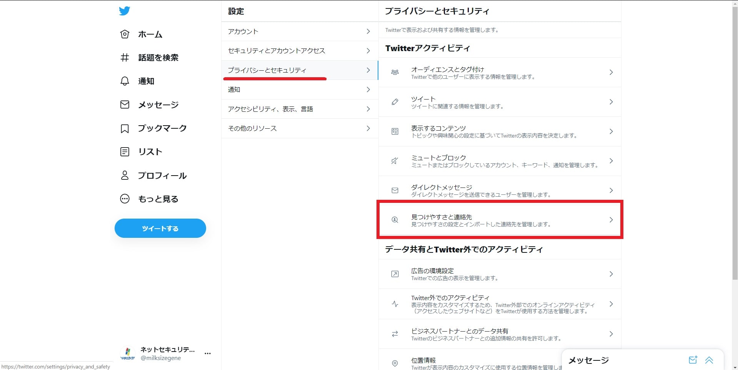Viewport: 738px width, 370px height.
Task: Click the 見つけやすさと連絡先 search-person icon
Action: (395, 220)
